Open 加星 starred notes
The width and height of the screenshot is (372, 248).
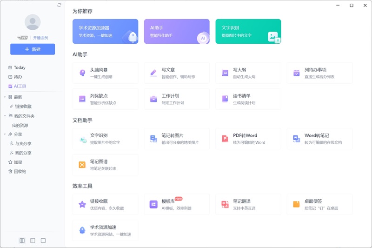[15, 162]
